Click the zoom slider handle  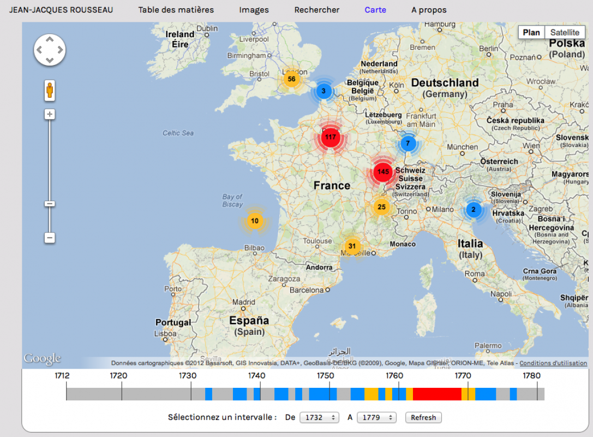pyautogui.click(x=50, y=204)
